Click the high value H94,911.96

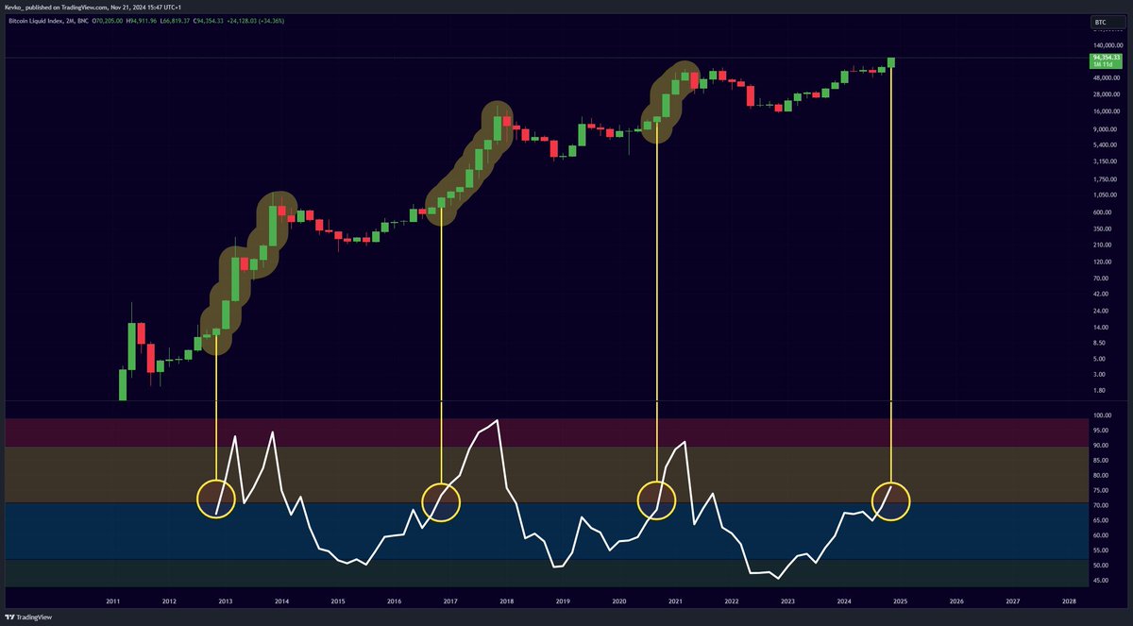(142, 21)
